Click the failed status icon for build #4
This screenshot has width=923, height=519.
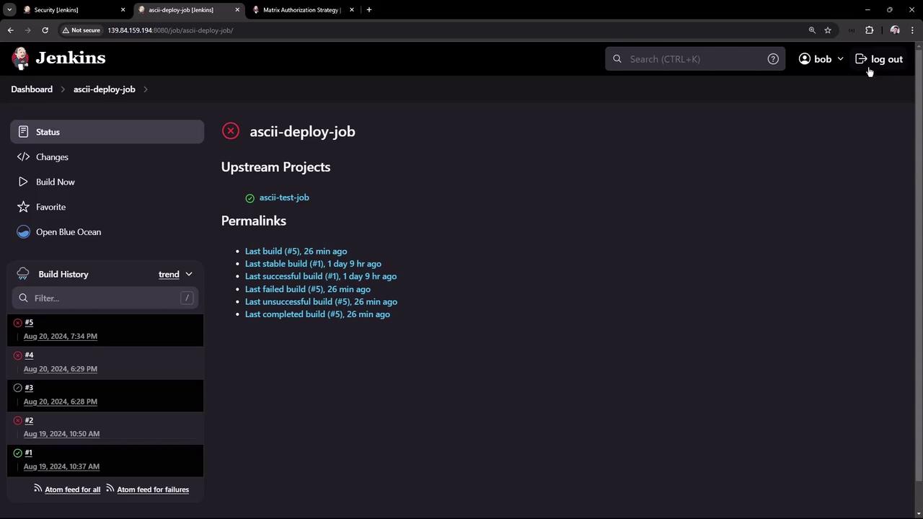(x=18, y=355)
